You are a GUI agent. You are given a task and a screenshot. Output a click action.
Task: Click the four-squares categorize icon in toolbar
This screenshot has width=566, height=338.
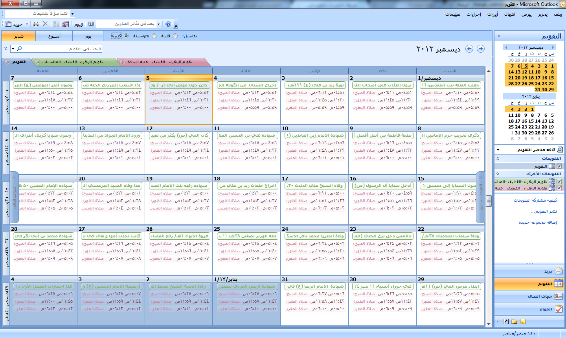coord(57,24)
